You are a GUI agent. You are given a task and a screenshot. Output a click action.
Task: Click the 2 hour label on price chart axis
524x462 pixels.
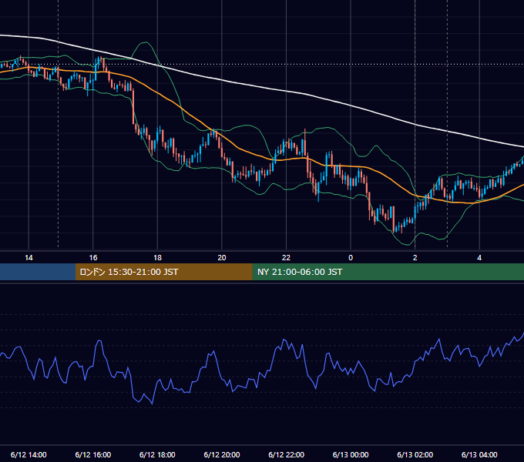(x=415, y=258)
